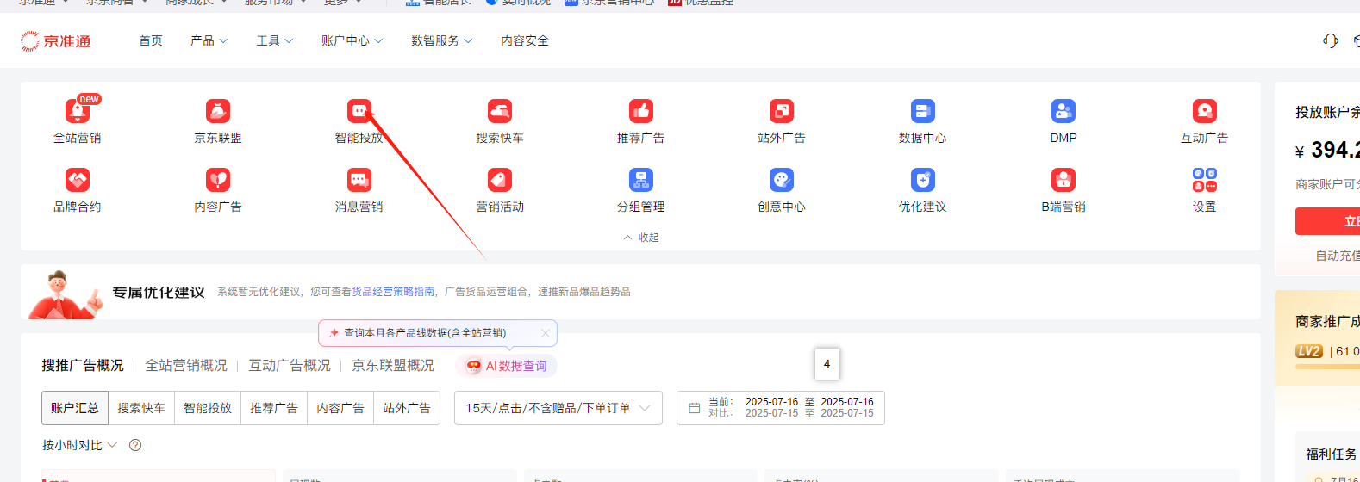Screen dimensions: 1360x482
Task: Switch to the 全站营销概况 tab
Action: (186, 366)
